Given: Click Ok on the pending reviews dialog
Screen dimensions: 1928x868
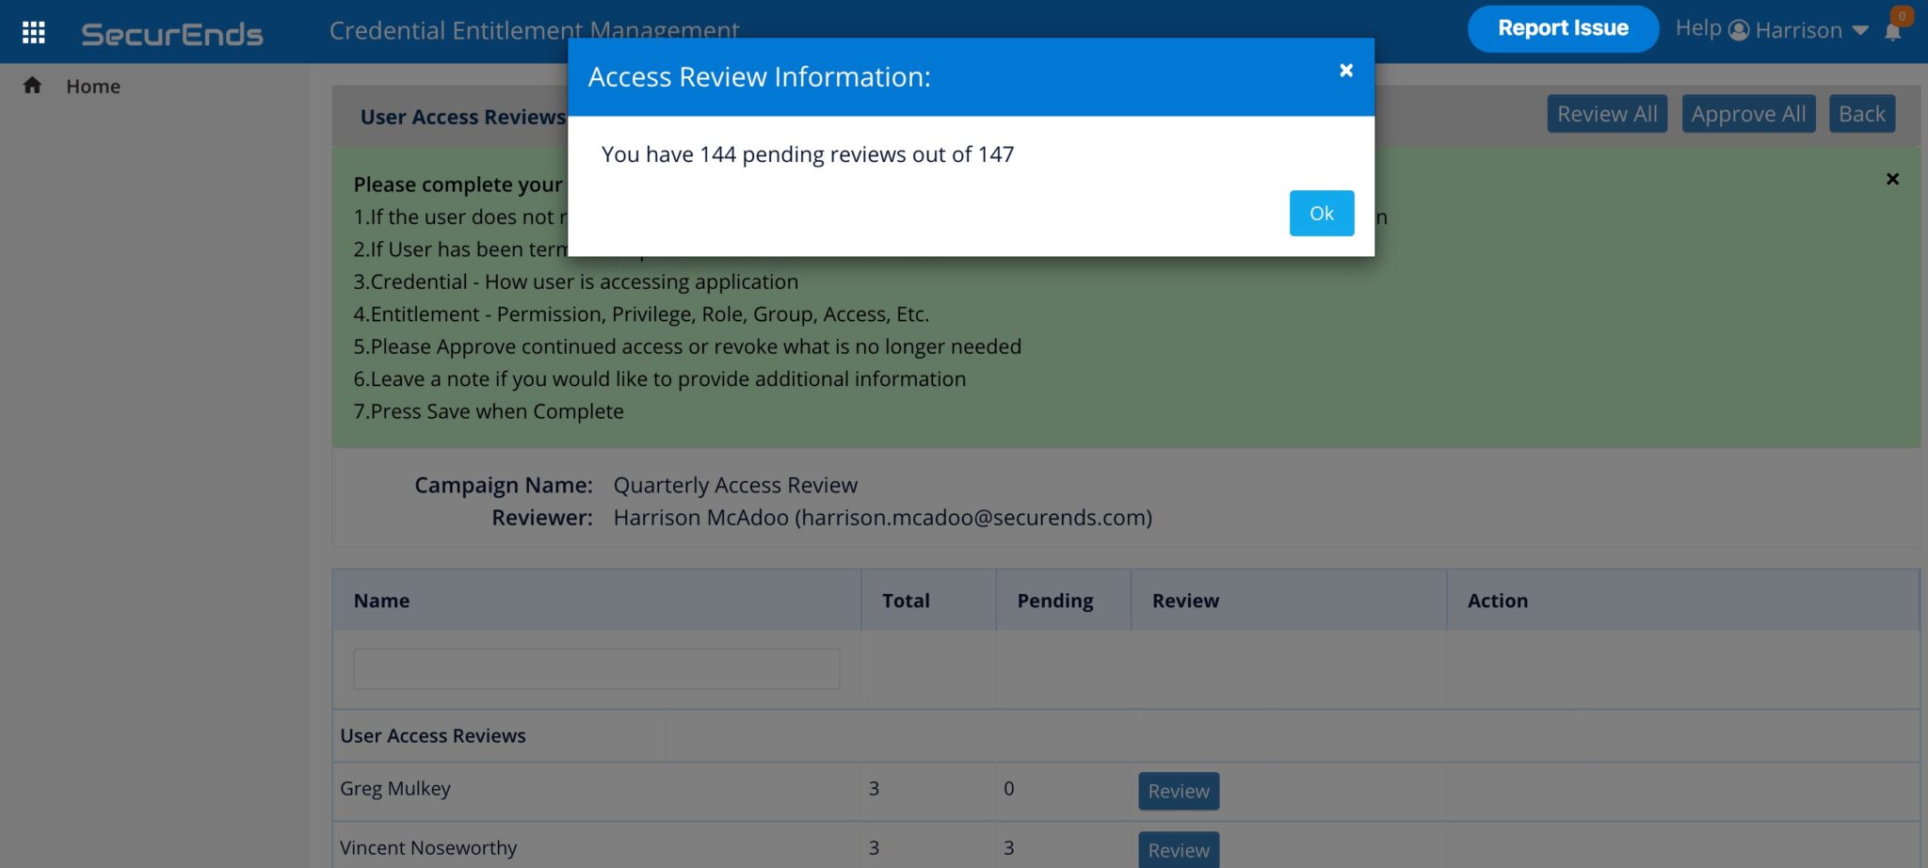Looking at the screenshot, I should pos(1321,213).
